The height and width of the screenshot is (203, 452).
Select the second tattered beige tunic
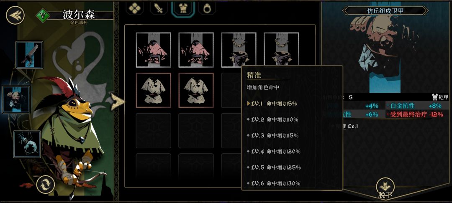click(x=196, y=90)
